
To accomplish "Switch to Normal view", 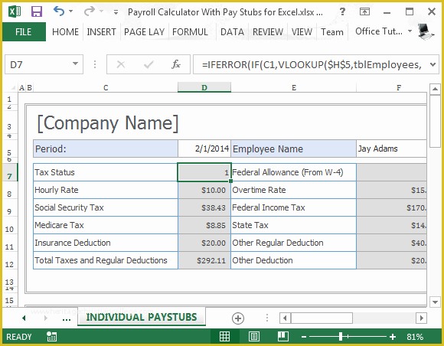I will point(224,336).
